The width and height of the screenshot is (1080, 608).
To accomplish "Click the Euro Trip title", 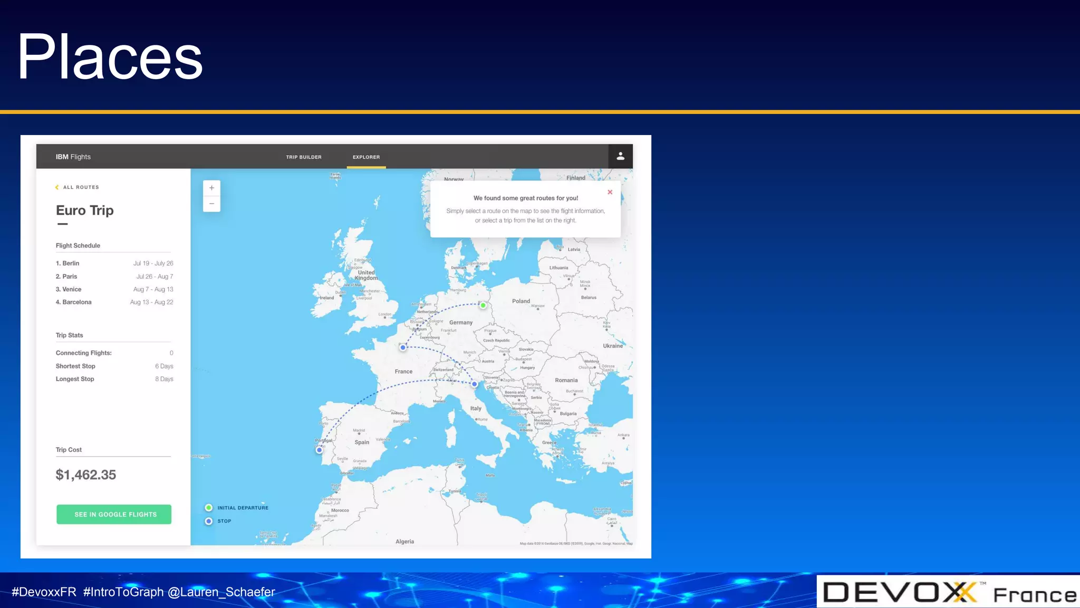I will [85, 211].
